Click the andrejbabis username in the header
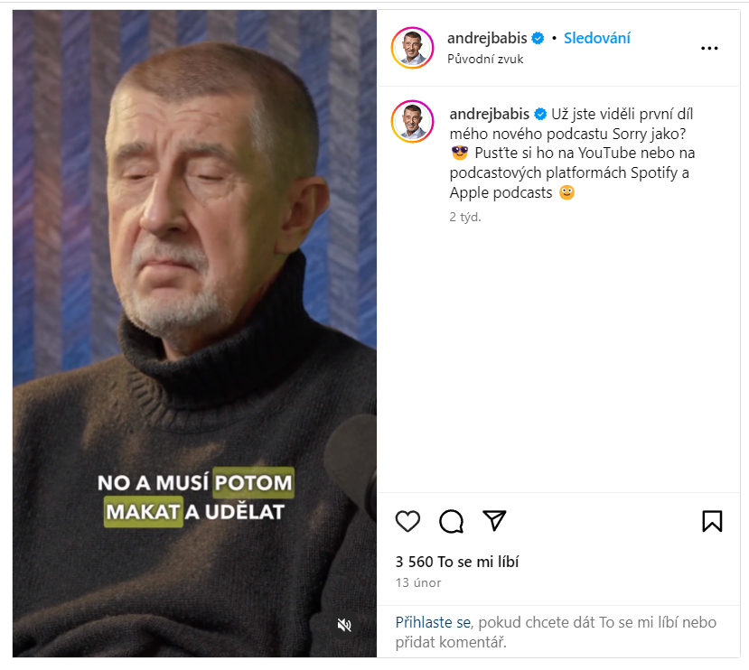 (x=489, y=39)
